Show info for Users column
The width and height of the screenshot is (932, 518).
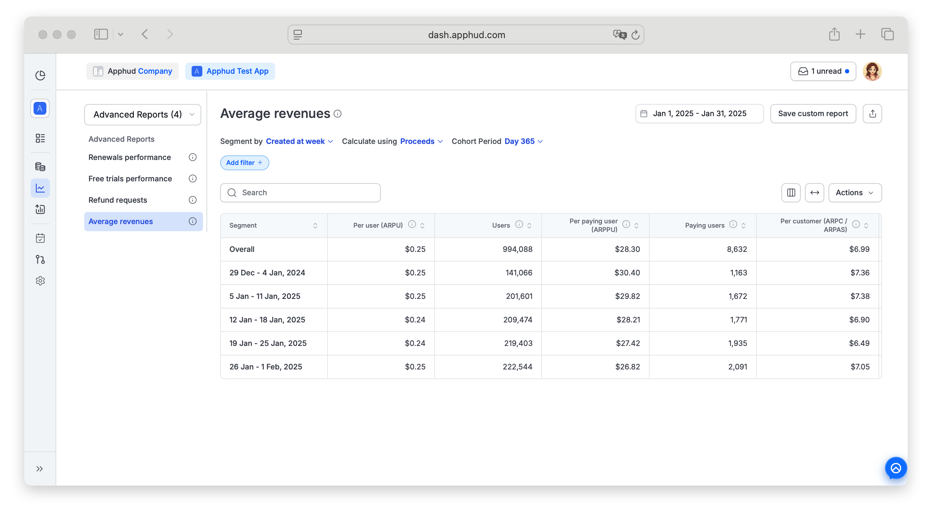pyautogui.click(x=519, y=224)
